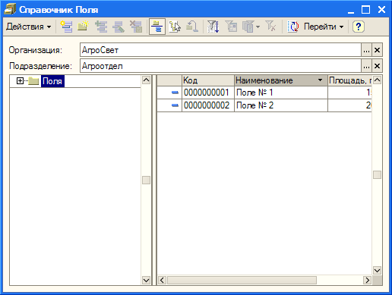The height and width of the screenshot is (295, 392).
Task: Click the window title bar catalog icon
Action: 10,9
